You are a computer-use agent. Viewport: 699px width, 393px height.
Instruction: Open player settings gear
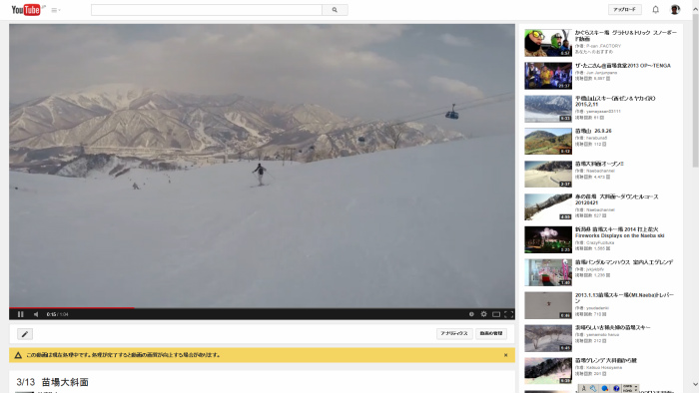pyautogui.click(x=483, y=314)
